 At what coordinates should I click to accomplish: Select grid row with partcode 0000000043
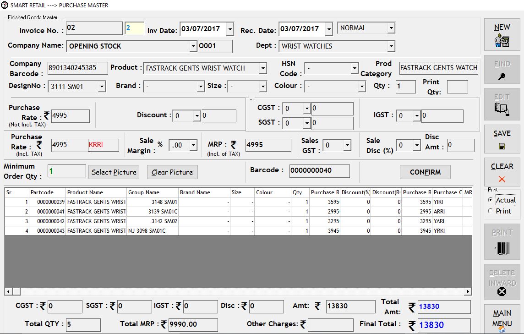click(238, 231)
